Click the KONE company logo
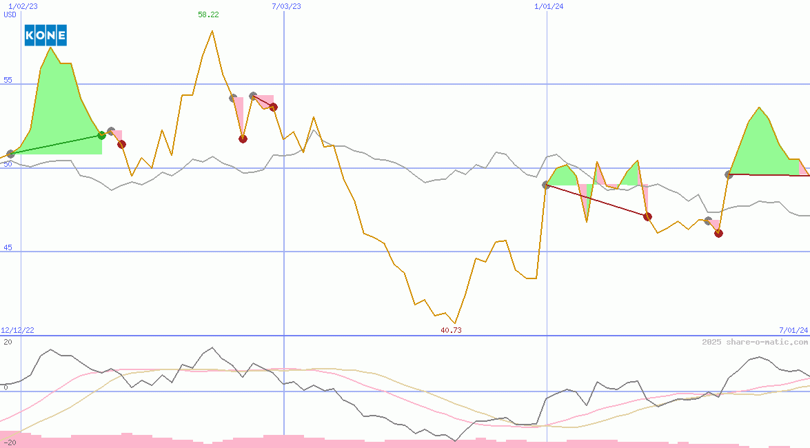The image size is (810, 448). 45,35
